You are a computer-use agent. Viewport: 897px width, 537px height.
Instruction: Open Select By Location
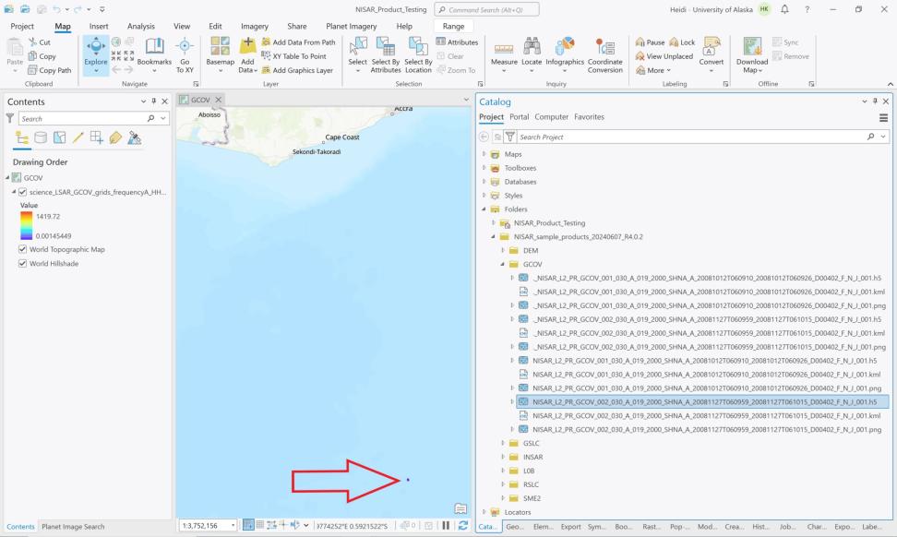pos(418,55)
